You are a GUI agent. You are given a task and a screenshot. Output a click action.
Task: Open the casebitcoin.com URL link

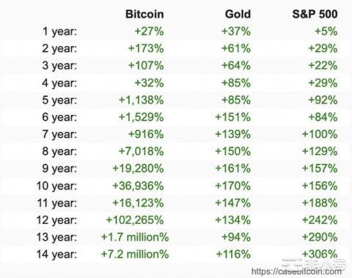coord(296,271)
